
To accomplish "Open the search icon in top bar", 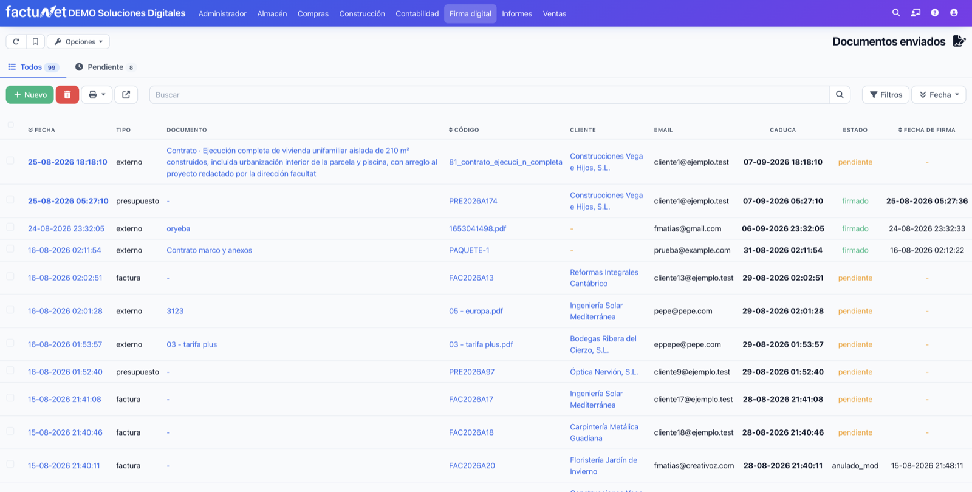I will pyautogui.click(x=896, y=13).
